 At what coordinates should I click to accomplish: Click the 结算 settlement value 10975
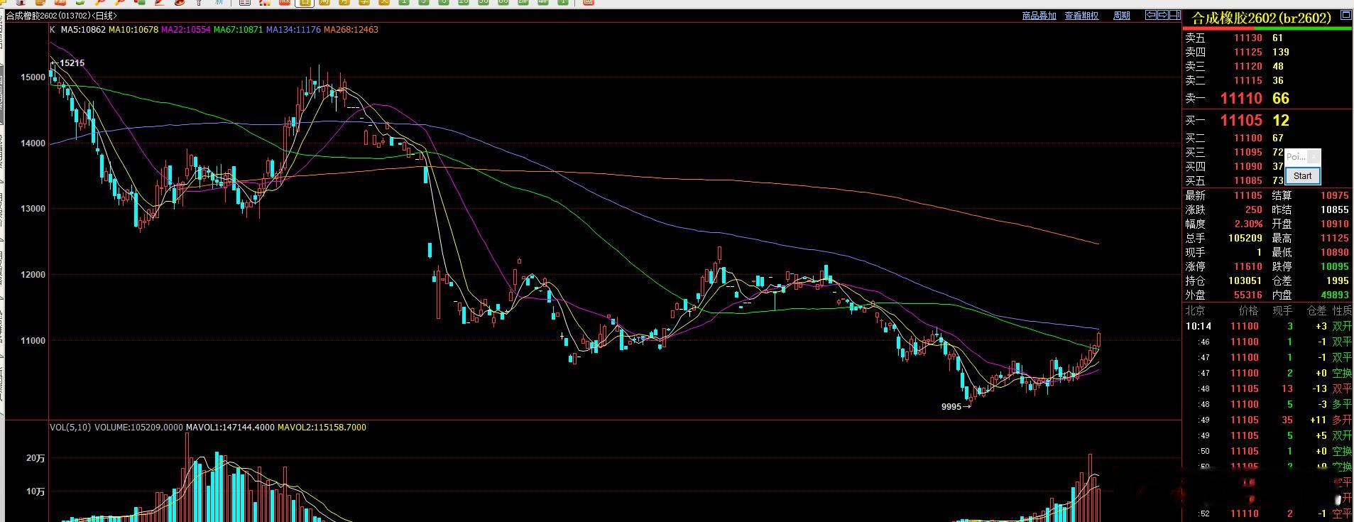pyautogui.click(x=1335, y=196)
